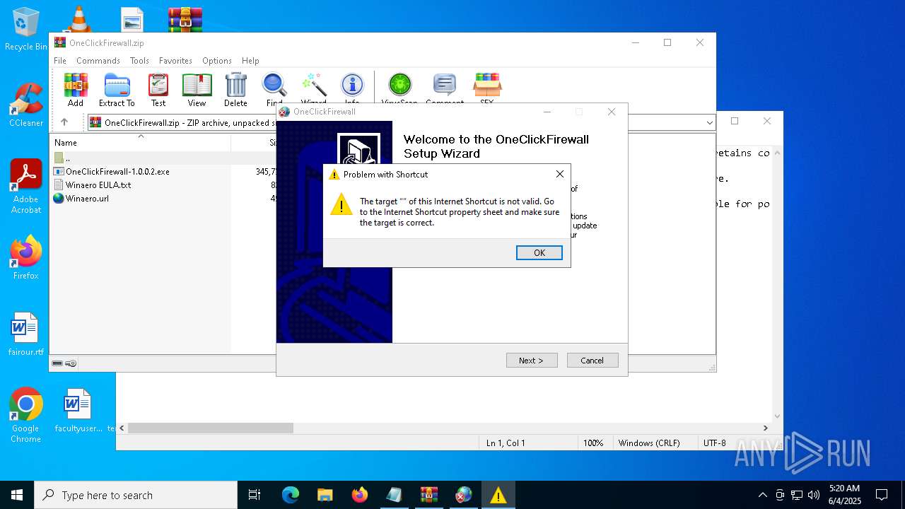This screenshot has height=509, width=905.
Task: Click the SFX toolbar icon
Action: coord(487,90)
